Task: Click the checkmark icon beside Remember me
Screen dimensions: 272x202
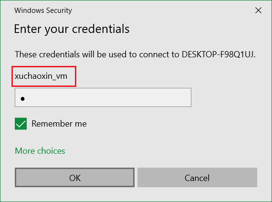Action: point(21,124)
